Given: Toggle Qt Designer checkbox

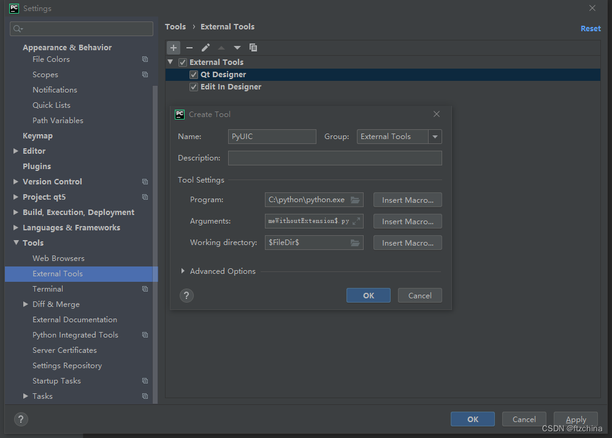Looking at the screenshot, I should pyautogui.click(x=194, y=75).
